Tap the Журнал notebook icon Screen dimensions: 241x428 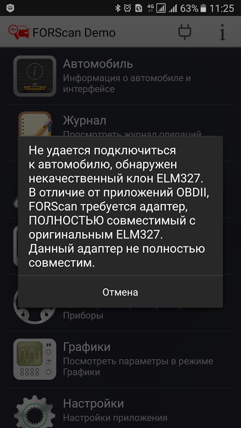35,124
